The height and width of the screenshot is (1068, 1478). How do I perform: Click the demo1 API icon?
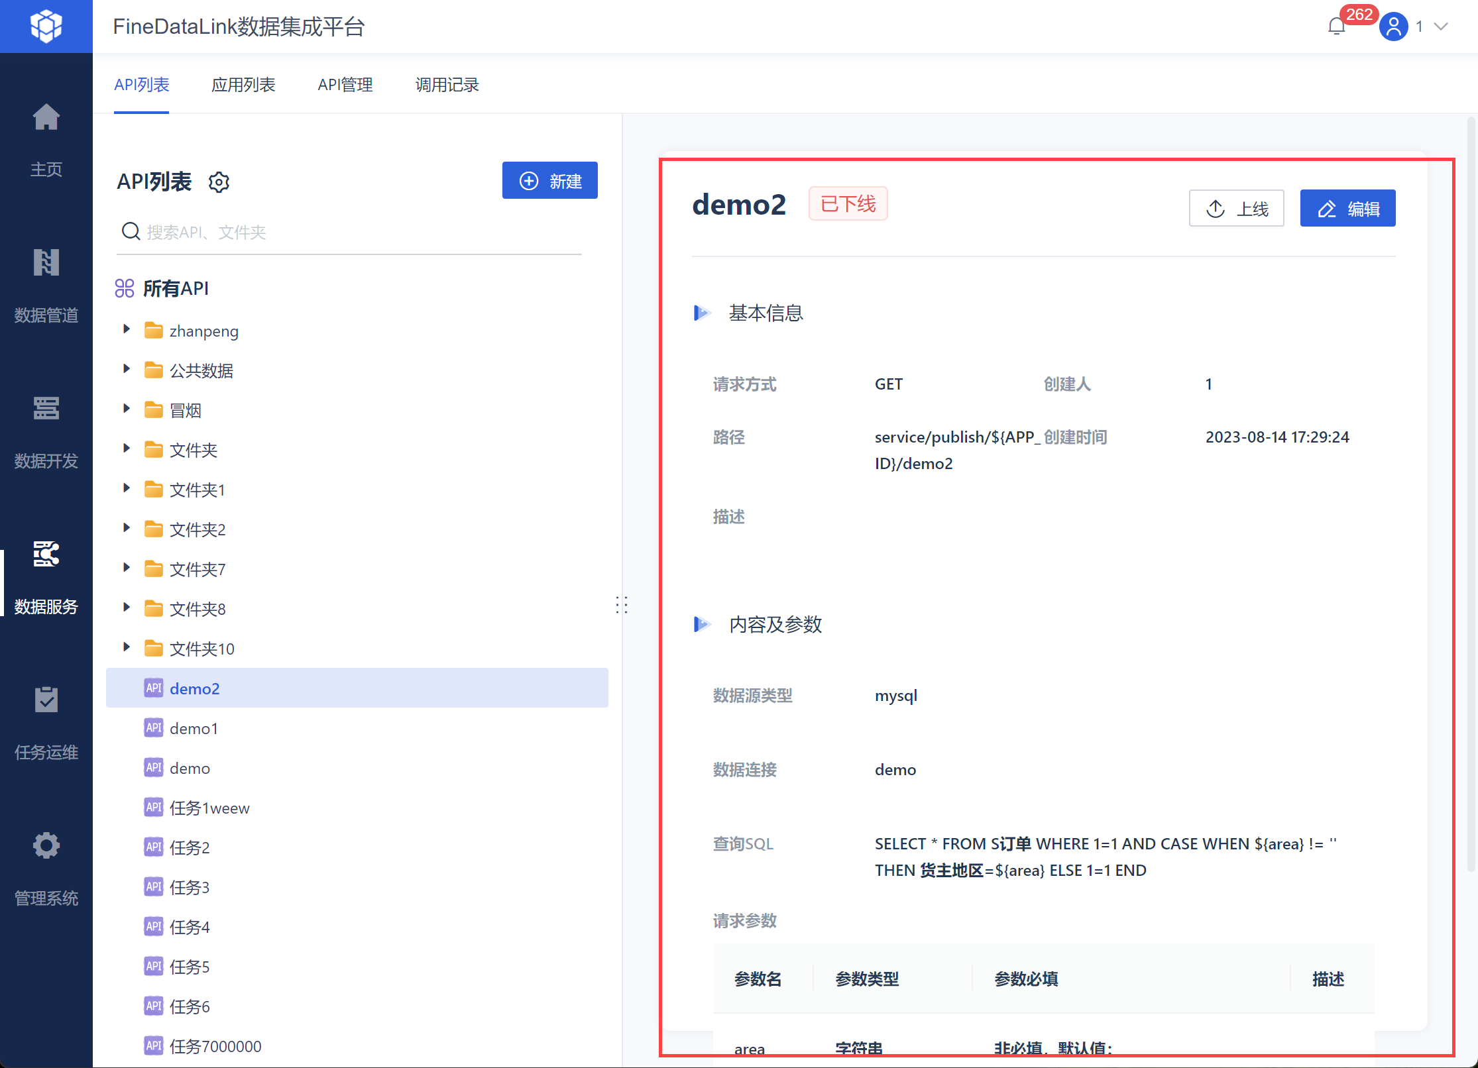pyautogui.click(x=154, y=727)
